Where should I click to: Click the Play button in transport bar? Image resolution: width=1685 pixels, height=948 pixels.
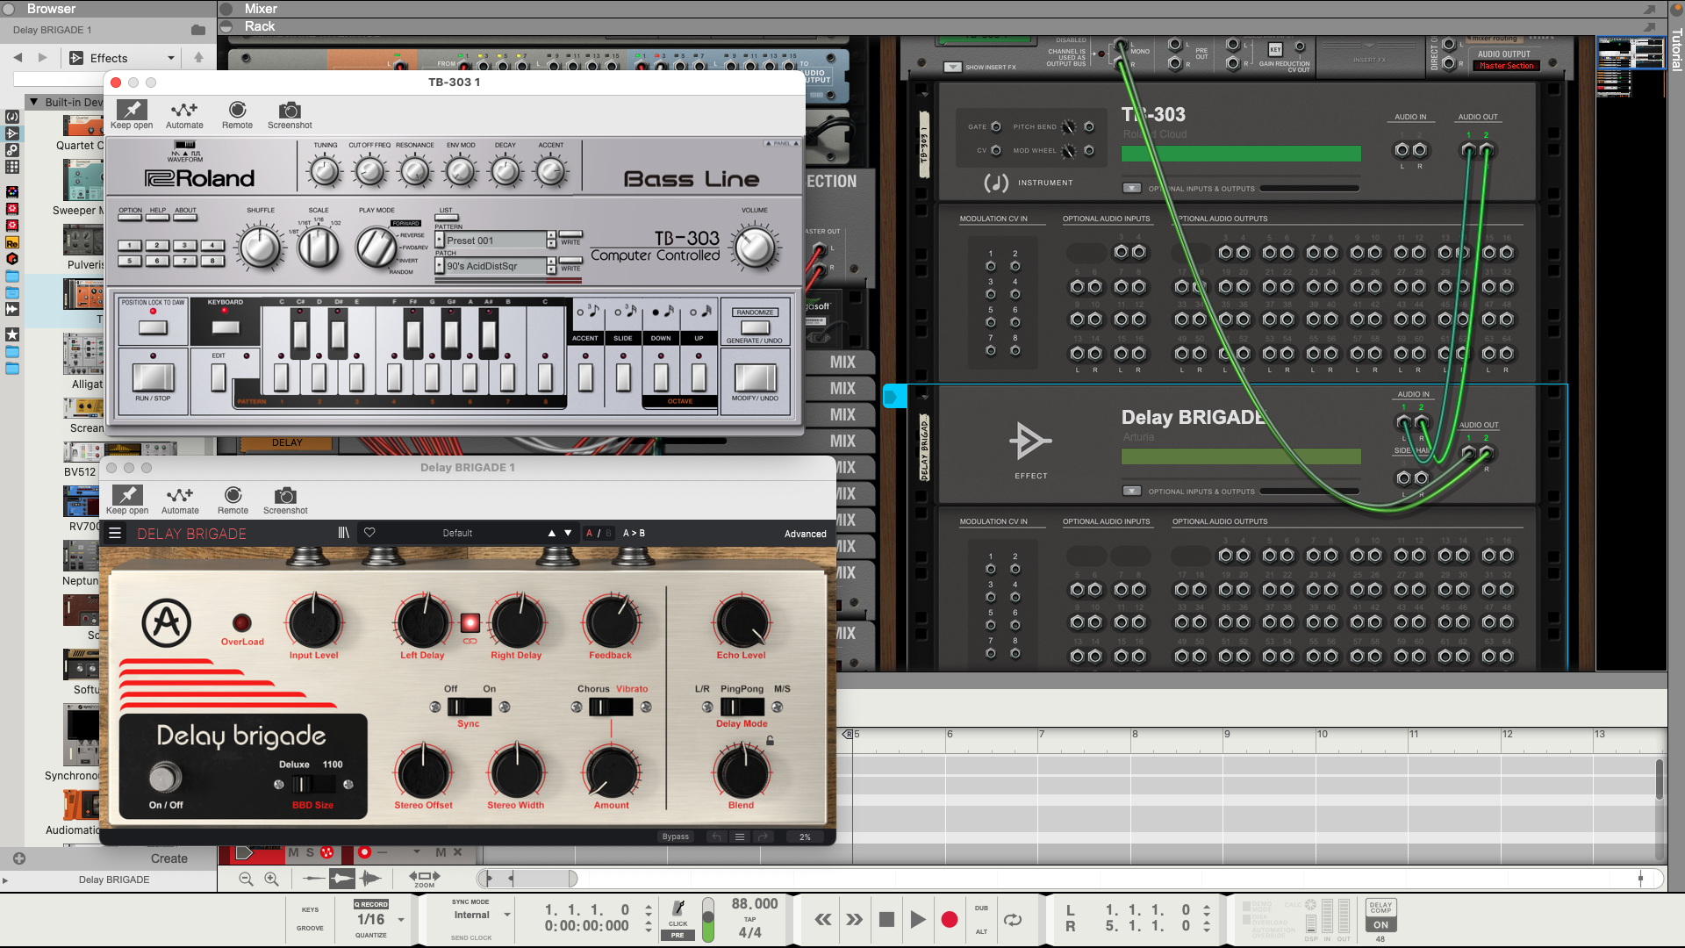coord(918,918)
